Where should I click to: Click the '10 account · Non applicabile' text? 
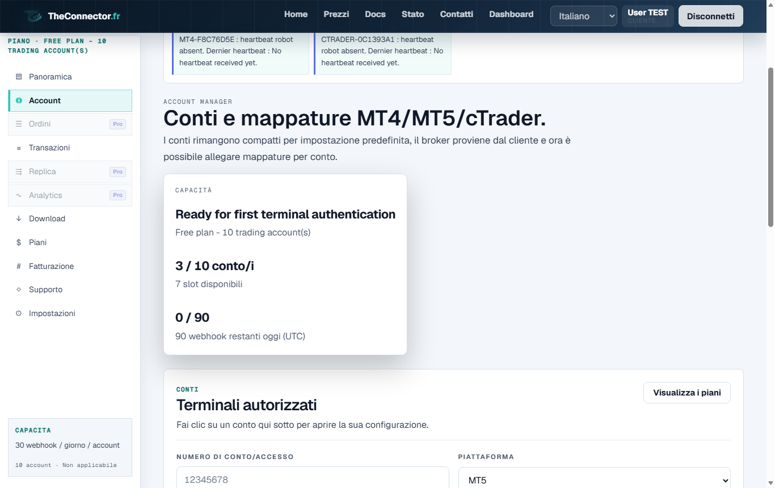tap(66, 465)
